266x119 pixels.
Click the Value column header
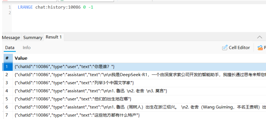(139, 58)
